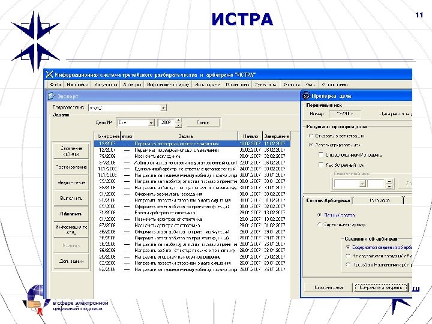Image resolution: width=432 pixels, height=324 pixels.
Task: Open the Документы menu
Action: point(106,85)
